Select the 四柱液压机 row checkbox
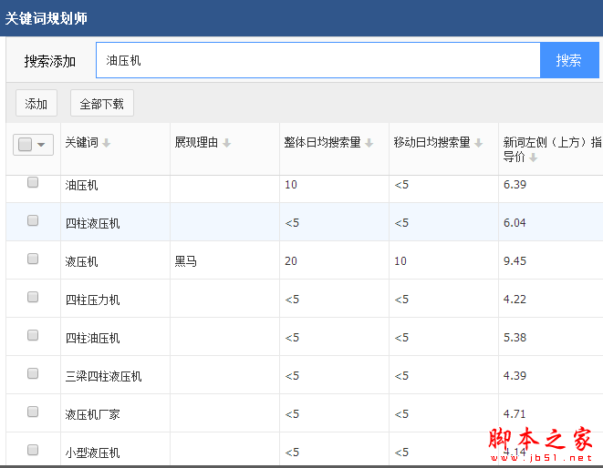Screen dimensions: 603x468 tap(33, 221)
